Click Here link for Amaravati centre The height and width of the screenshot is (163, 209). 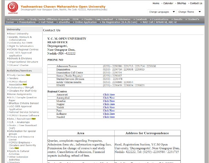(109, 94)
